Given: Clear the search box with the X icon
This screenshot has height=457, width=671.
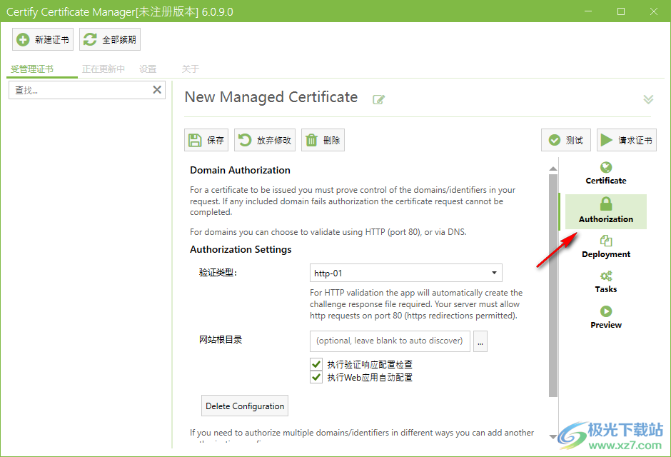Looking at the screenshot, I should (157, 90).
